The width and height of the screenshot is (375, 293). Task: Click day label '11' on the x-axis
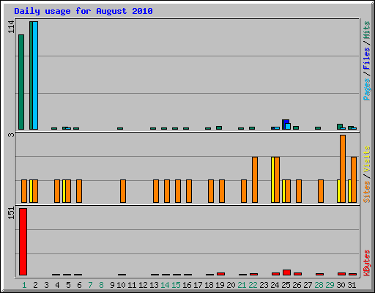click(132, 285)
